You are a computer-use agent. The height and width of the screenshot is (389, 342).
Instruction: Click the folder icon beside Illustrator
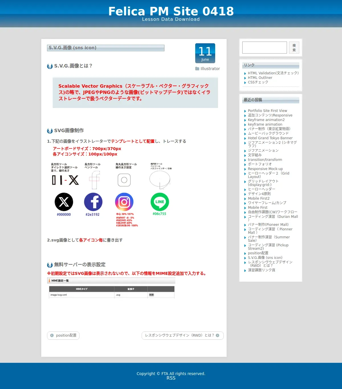coord(197,69)
